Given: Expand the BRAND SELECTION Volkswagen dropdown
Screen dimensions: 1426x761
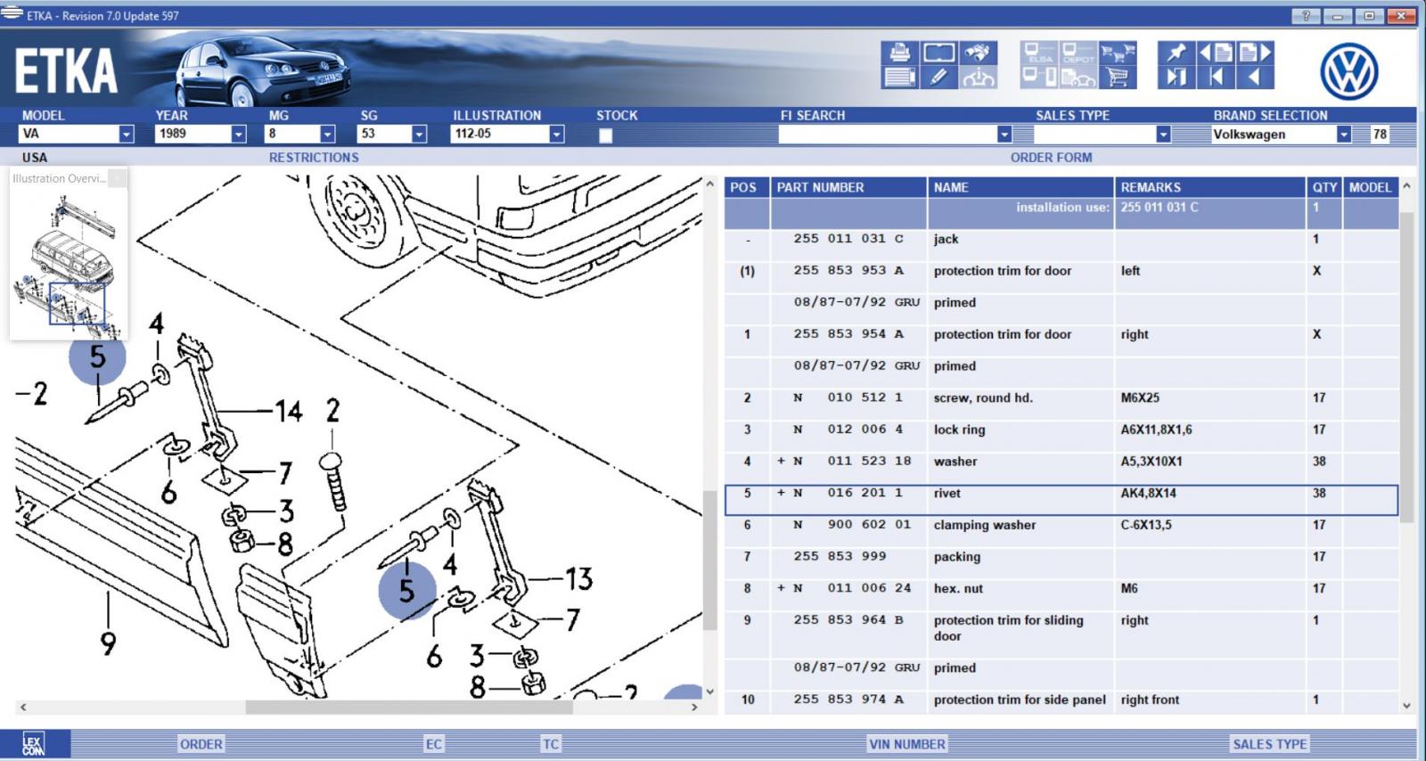Looking at the screenshot, I should [x=1343, y=135].
